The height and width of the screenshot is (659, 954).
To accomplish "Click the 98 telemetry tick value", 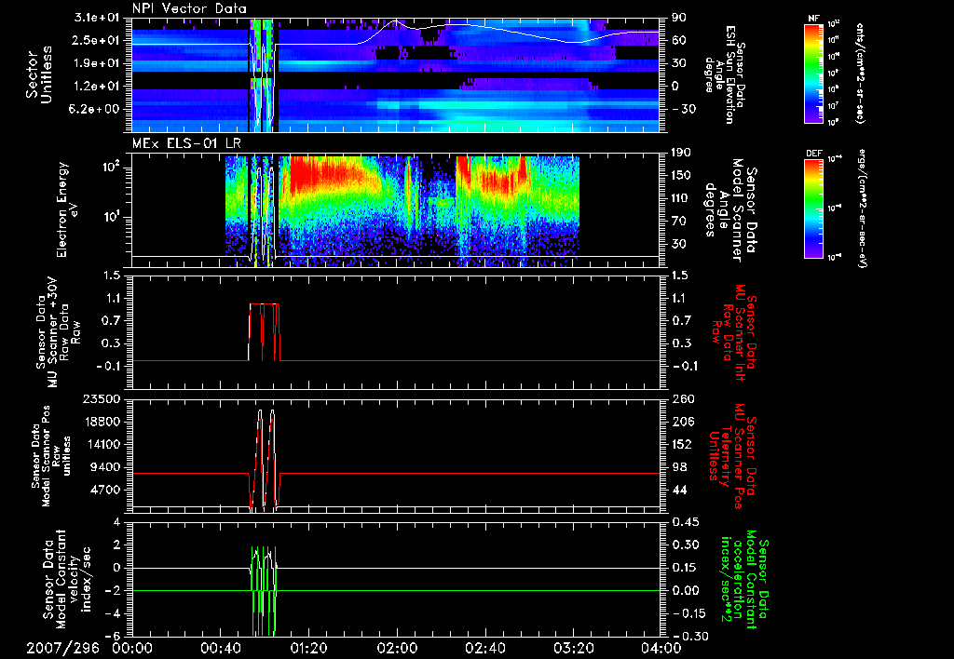I will click(679, 467).
